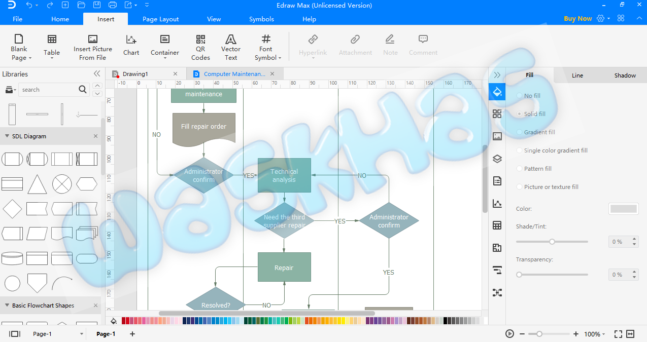Image resolution: width=647 pixels, height=342 pixels.
Task: Click the Libraries search input field
Action: [x=49, y=90]
